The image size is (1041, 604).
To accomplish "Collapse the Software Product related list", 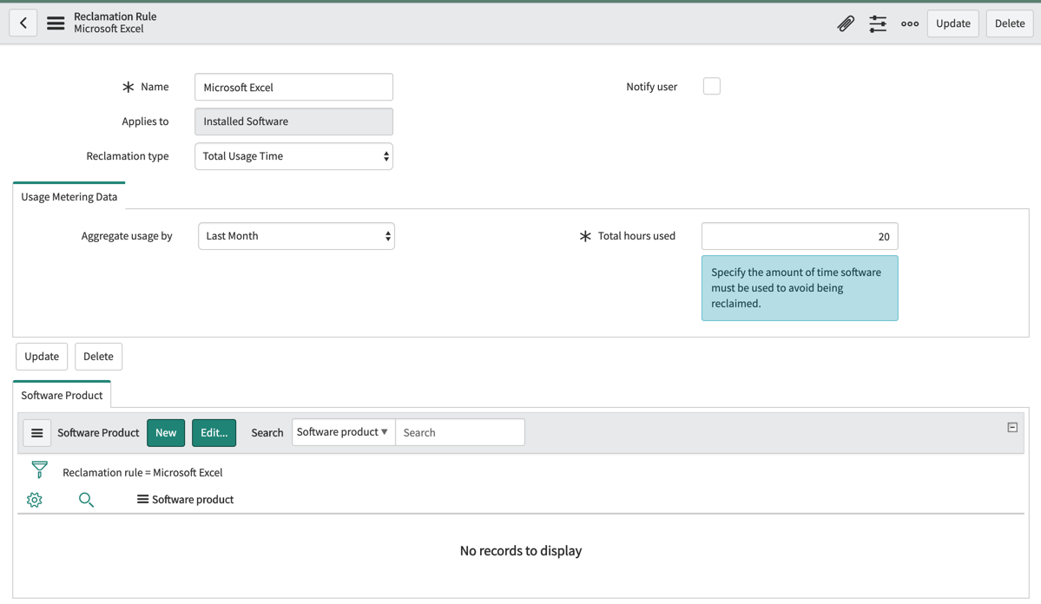I will point(1012,428).
